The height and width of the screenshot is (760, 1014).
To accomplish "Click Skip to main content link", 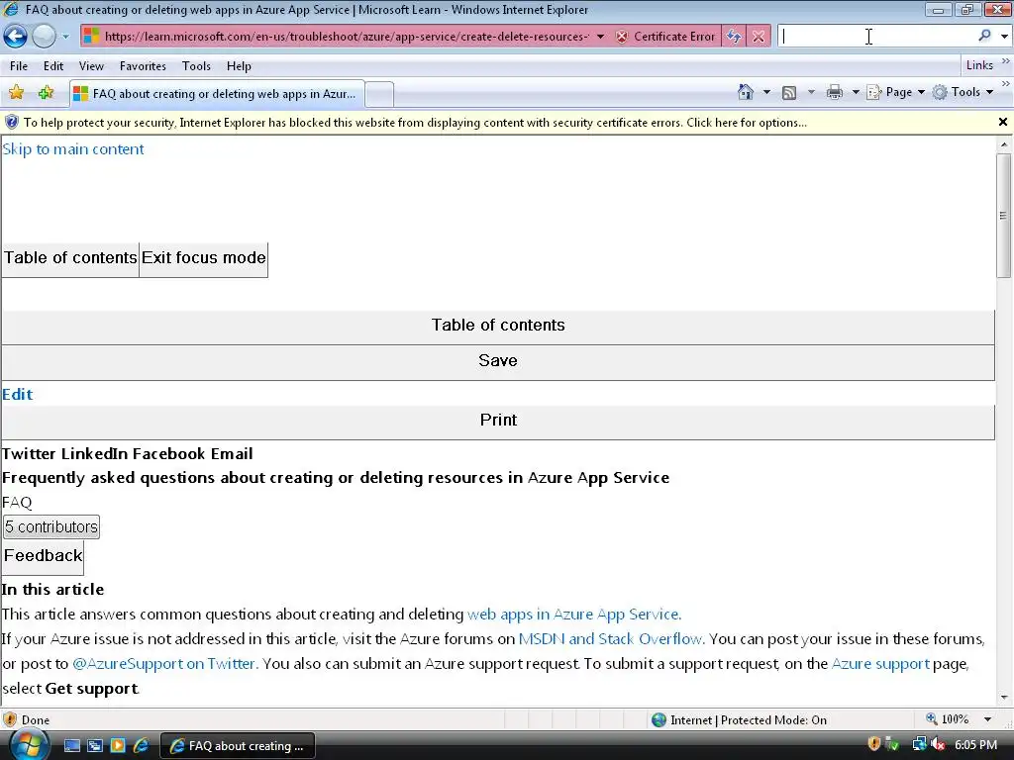I will pos(73,149).
